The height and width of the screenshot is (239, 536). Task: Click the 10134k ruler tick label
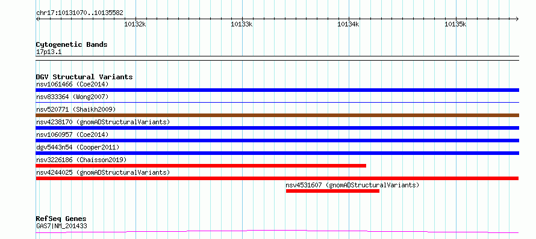coord(348,24)
